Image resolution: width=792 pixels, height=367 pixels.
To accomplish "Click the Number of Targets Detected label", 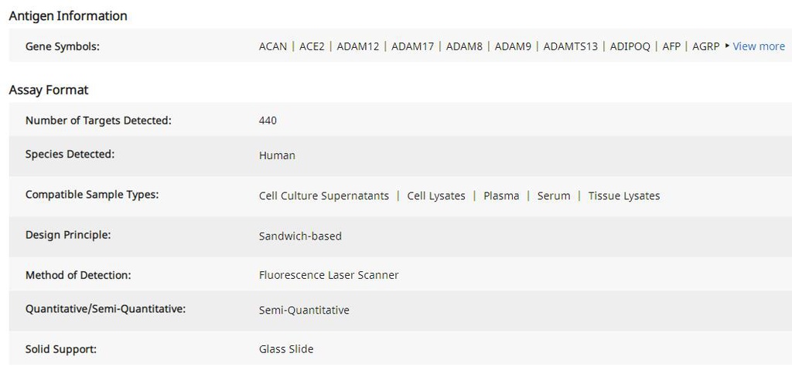I will [x=98, y=121].
